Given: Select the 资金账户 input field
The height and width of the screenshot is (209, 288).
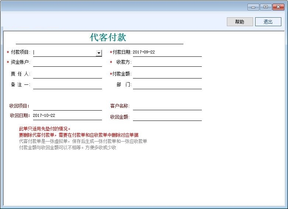Looking at the screenshot, I should 67,62.
